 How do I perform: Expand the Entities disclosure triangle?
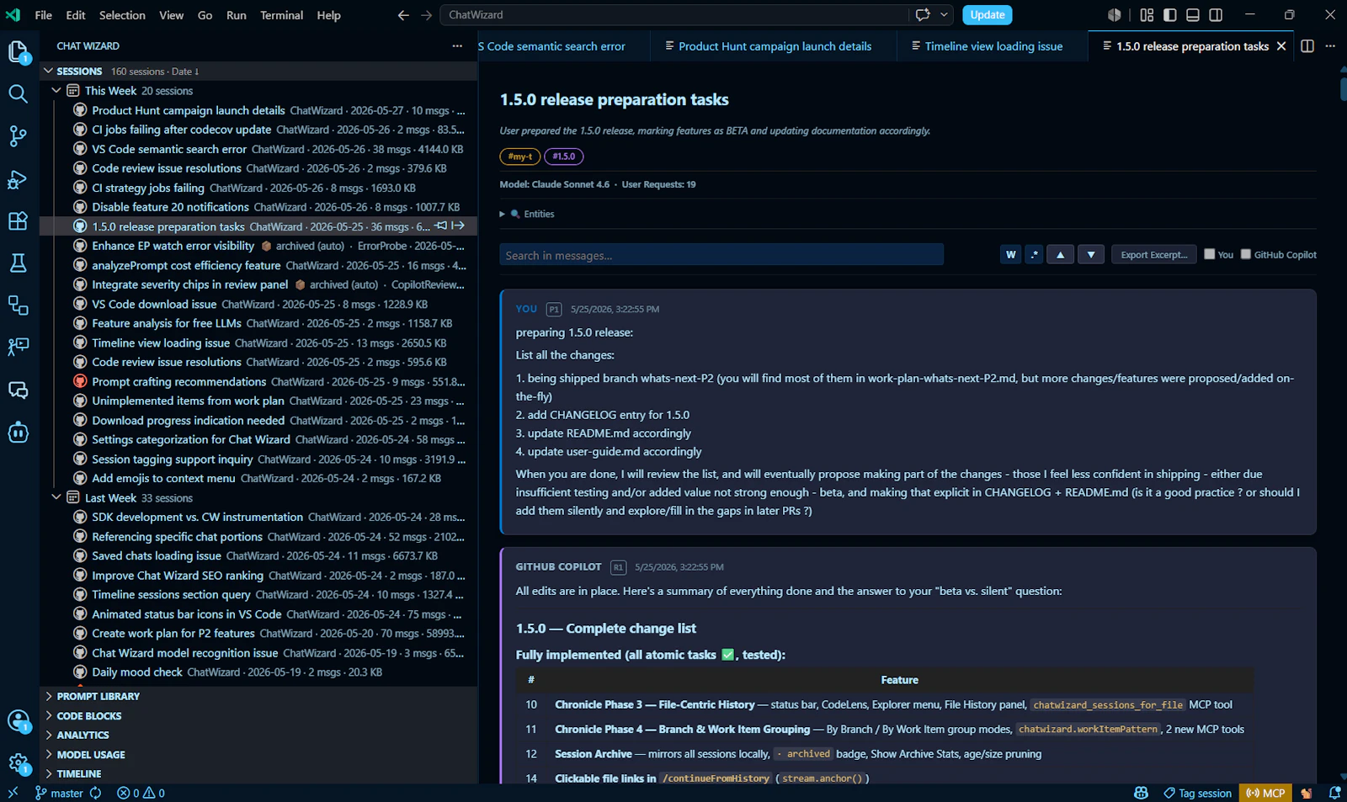click(x=503, y=214)
